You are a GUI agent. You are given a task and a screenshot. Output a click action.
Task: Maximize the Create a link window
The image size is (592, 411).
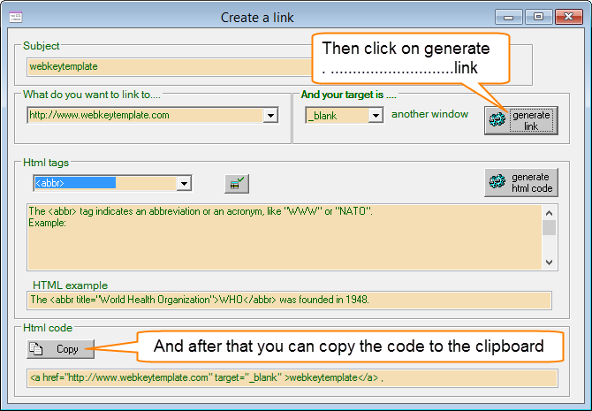(x=539, y=17)
